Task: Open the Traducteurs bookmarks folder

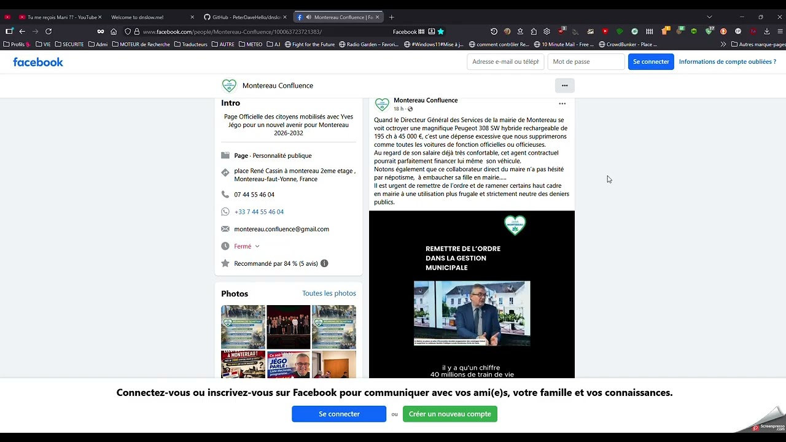Action: pyautogui.click(x=191, y=44)
